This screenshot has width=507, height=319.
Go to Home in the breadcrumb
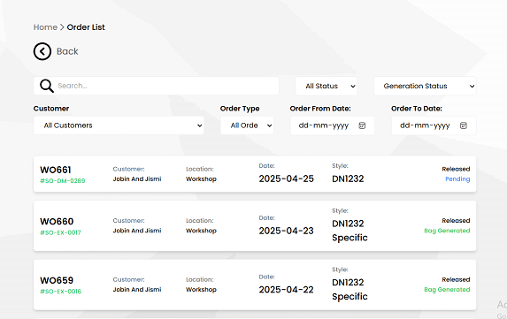pos(45,27)
